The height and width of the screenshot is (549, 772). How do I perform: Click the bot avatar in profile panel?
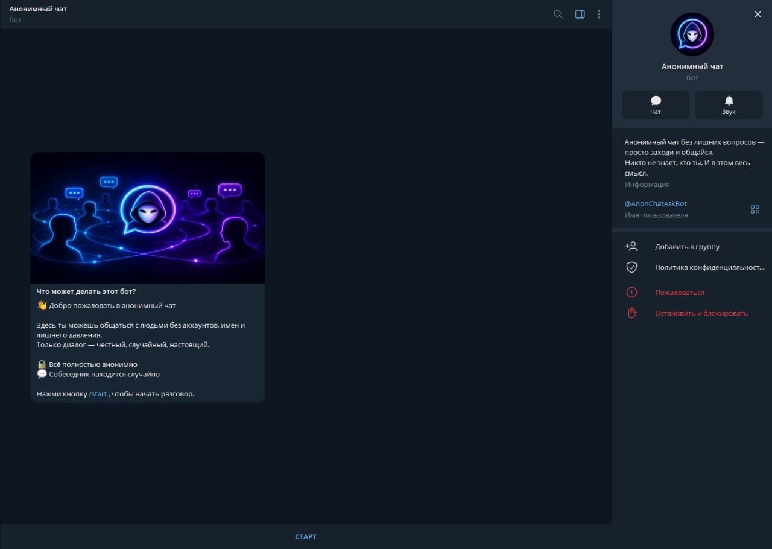tap(692, 34)
